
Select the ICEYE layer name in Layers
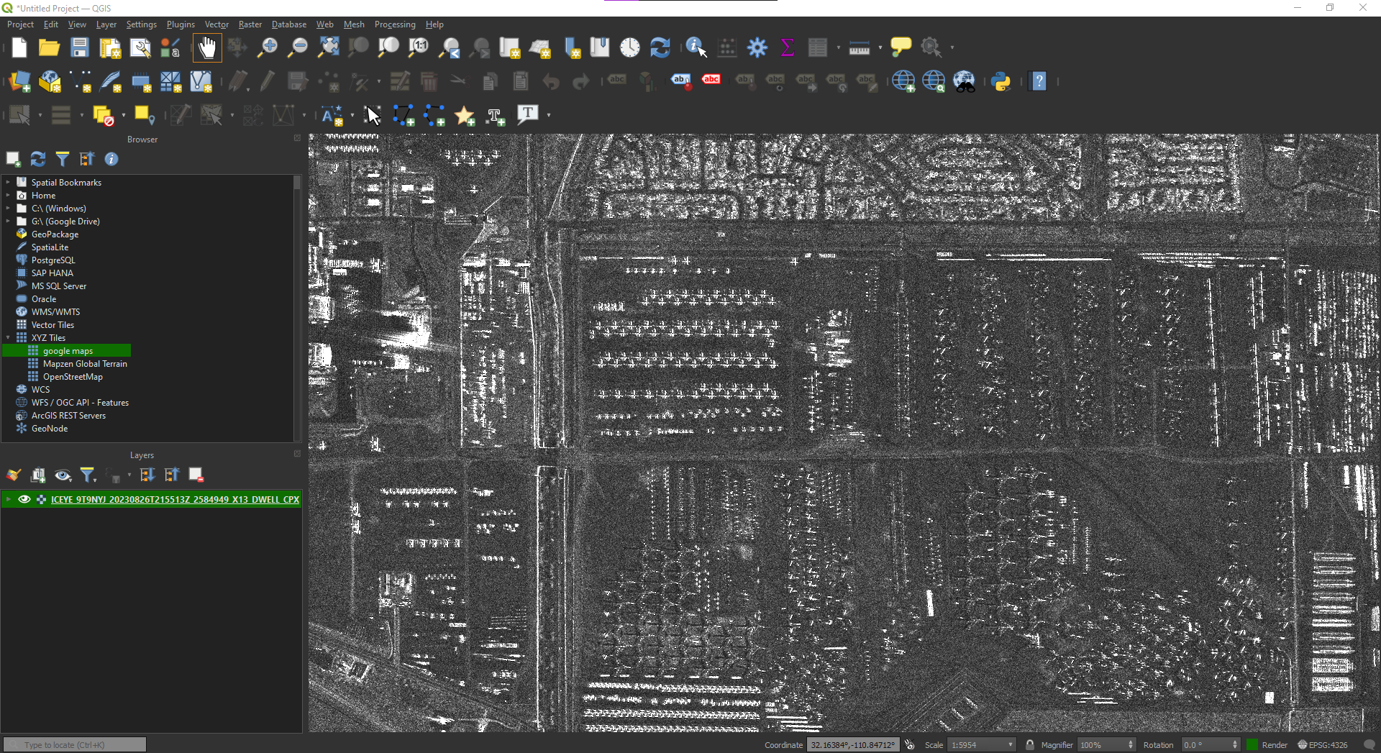[x=175, y=499]
